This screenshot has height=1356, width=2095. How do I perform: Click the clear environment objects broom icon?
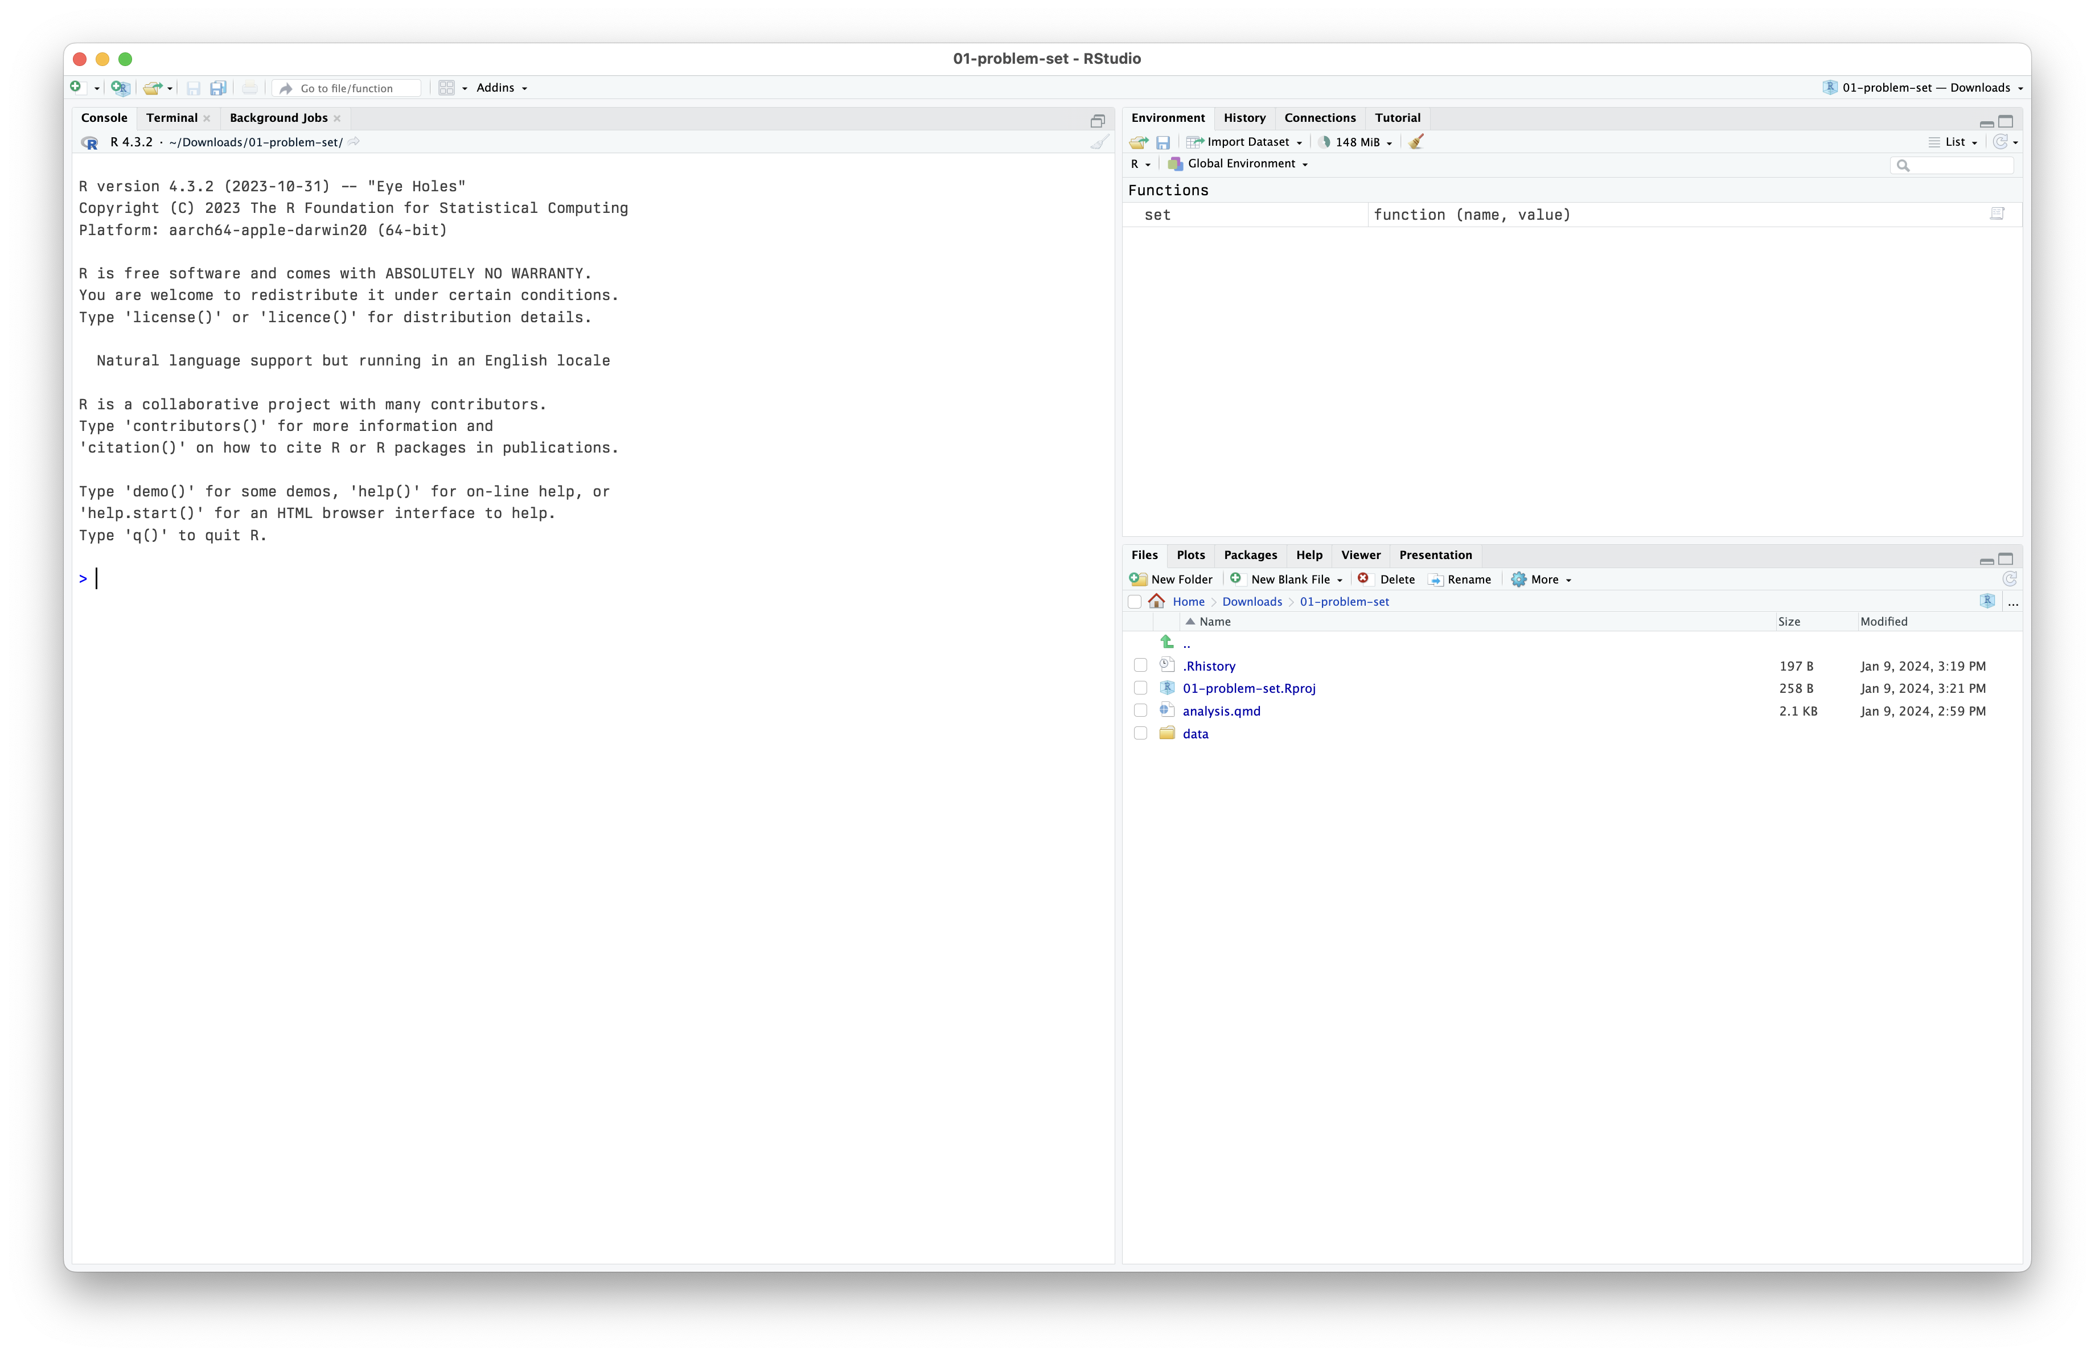(x=1415, y=142)
